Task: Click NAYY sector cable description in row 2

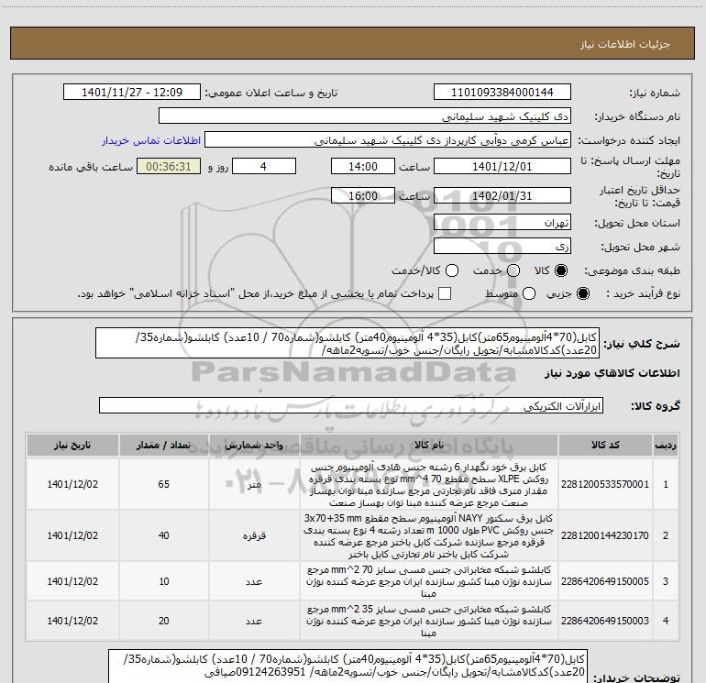Action: 428,535
